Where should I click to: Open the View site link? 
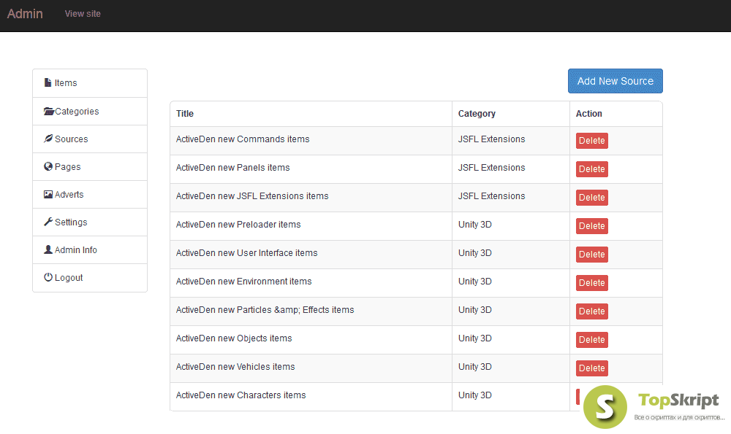point(83,14)
